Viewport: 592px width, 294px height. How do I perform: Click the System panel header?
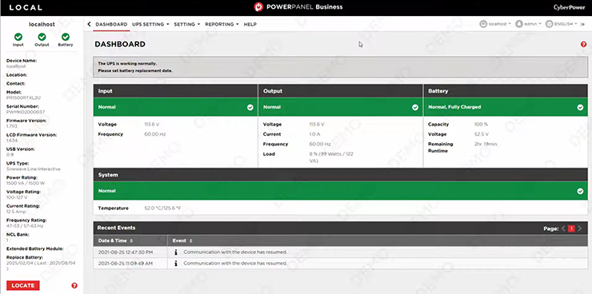(x=341, y=175)
